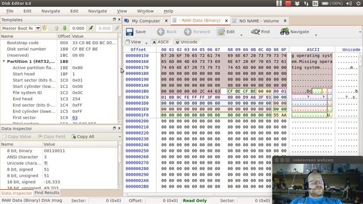This screenshot has width=363, height=204.
Task: Switch to the NO NAME - Volume tab
Action: point(259,21)
